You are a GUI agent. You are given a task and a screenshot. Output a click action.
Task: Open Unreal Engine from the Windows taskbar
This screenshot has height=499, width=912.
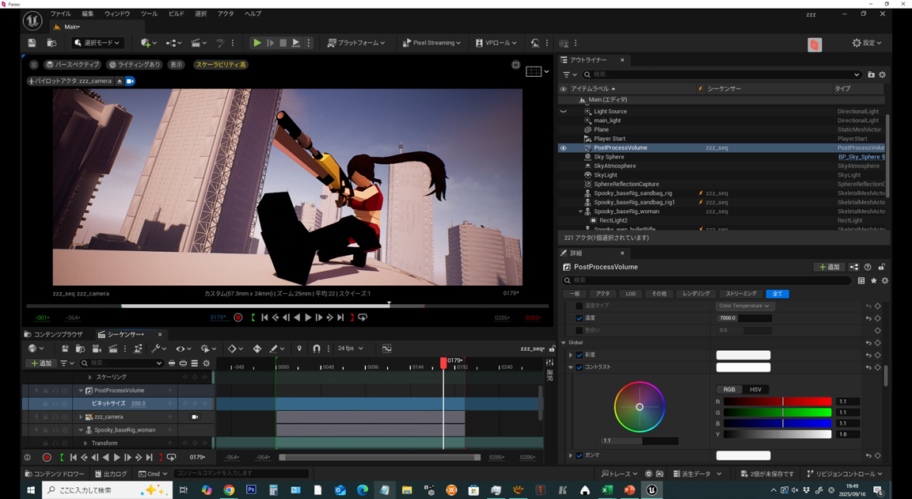tap(652, 490)
